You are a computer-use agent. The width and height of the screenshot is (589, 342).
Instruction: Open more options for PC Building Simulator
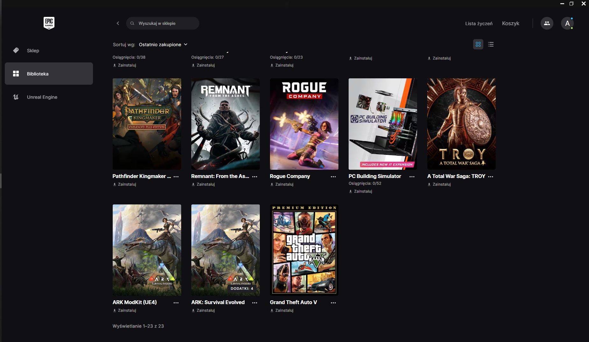412,176
